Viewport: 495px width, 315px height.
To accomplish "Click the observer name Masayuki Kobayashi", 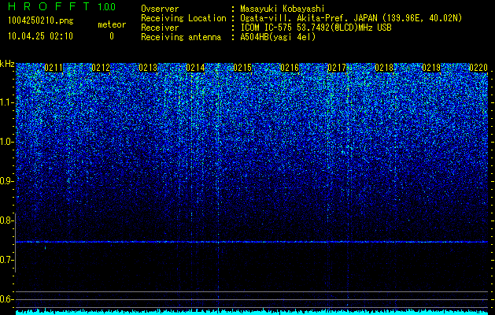I will (283, 9).
